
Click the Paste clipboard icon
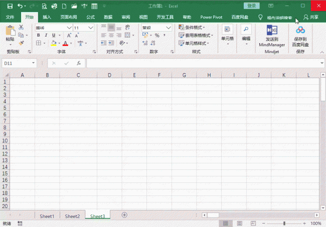point(10,31)
